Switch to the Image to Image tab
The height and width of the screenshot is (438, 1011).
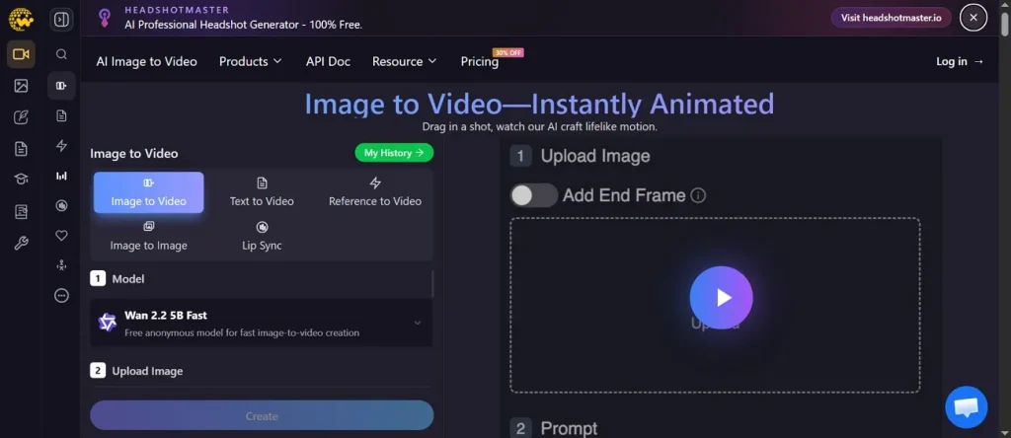(x=148, y=236)
